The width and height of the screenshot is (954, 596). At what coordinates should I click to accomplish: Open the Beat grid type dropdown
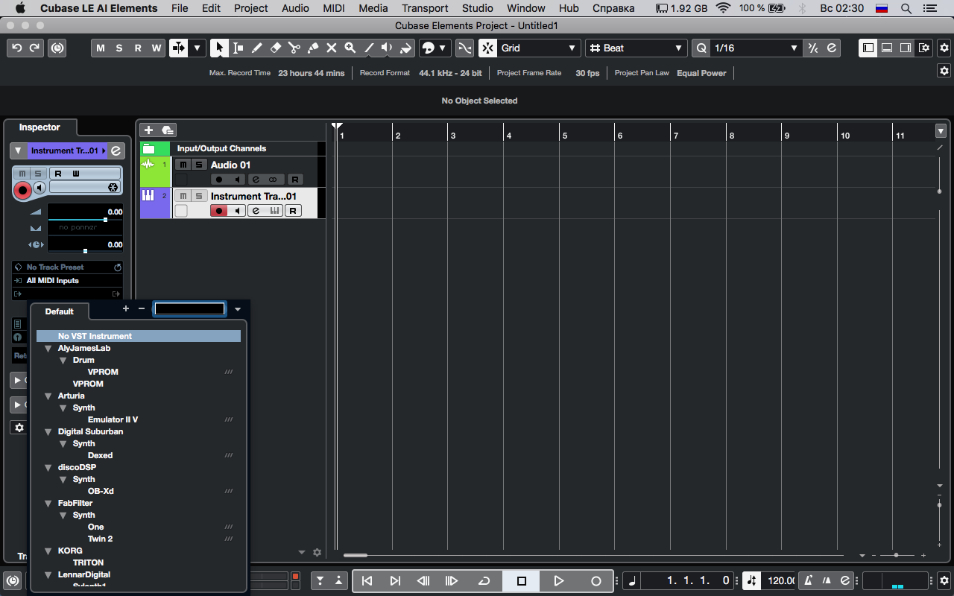[x=636, y=48]
